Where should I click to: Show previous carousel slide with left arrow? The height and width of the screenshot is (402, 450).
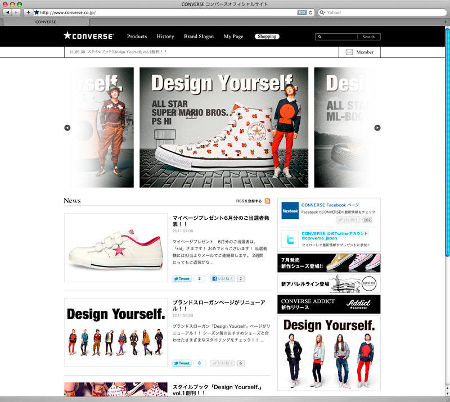point(67,128)
